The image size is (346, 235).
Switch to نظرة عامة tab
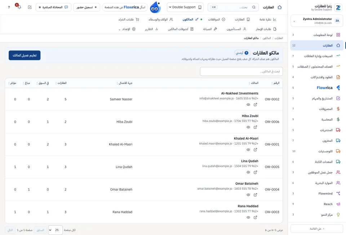click(x=268, y=19)
